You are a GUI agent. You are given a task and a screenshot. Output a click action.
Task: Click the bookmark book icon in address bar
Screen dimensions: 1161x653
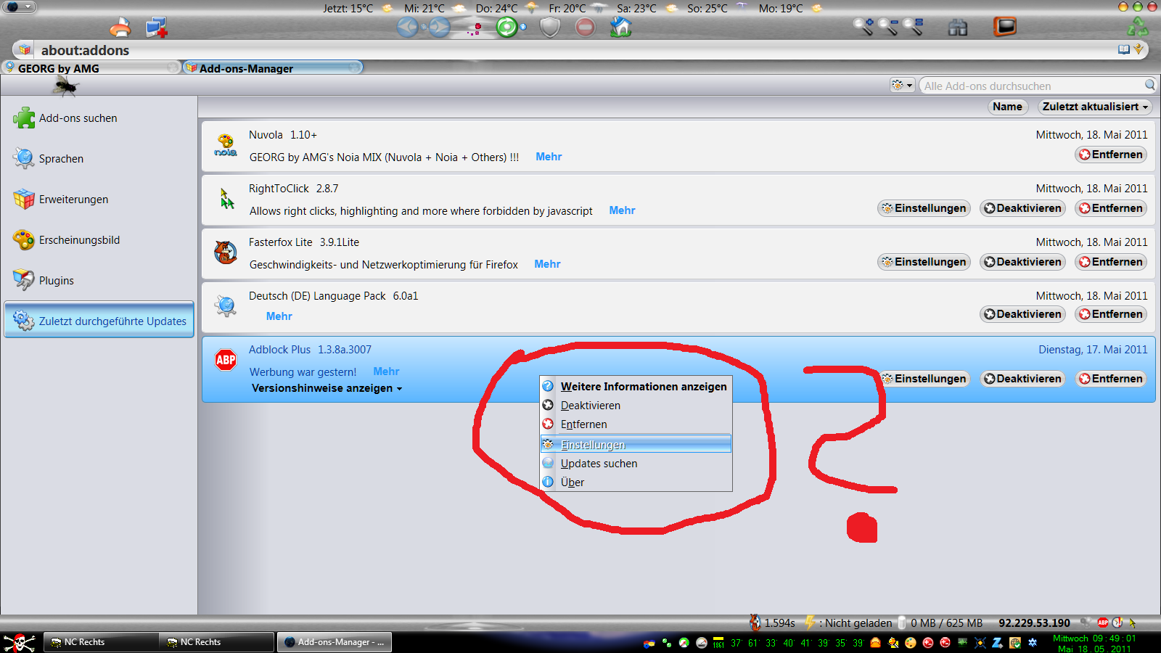point(1124,49)
